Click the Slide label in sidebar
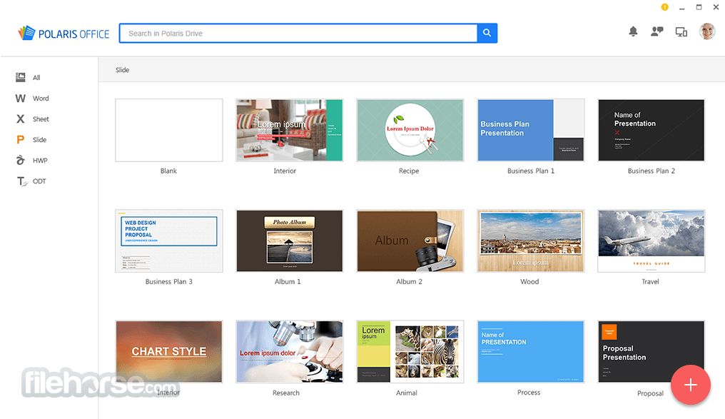Viewport: 725px width, 419px height. coord(39,140)
